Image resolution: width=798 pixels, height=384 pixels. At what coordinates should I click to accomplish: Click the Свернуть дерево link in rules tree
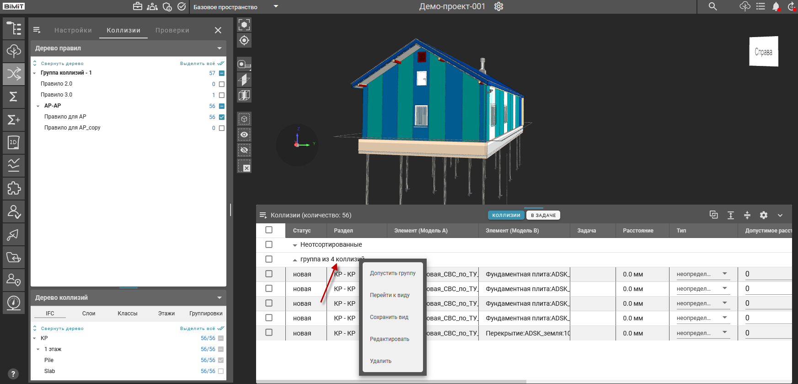pos(62,64)
